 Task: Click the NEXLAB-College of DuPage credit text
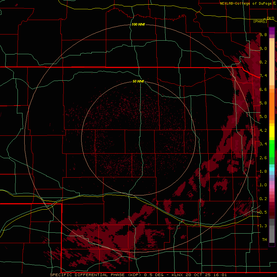[246, 3]
